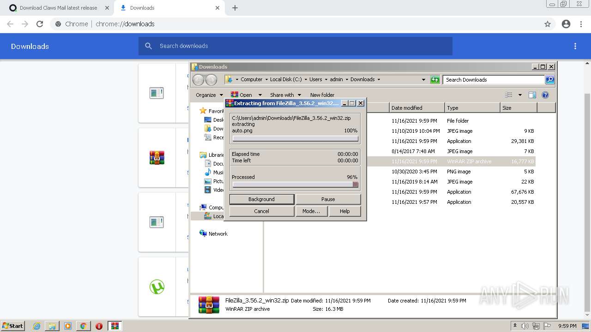Image resolution: width=591 pixels, height=332 pixels.
Task: Launch Internet Explorer from taskbar
Action: click(37, 326)
